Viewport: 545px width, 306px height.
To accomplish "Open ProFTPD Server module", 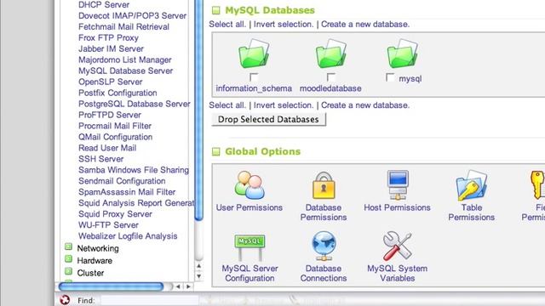I will pyautogui.click(x=110, y=115).
